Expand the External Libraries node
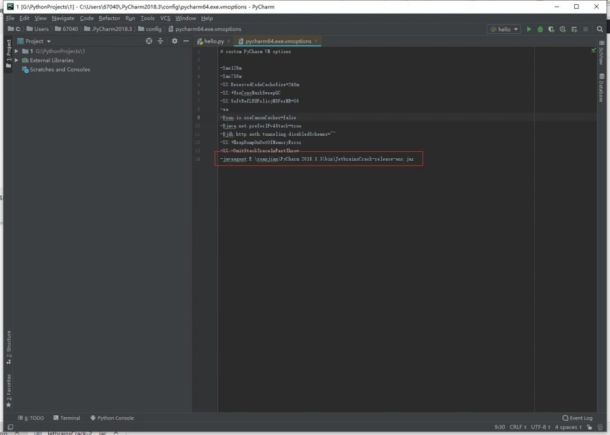 16,60
